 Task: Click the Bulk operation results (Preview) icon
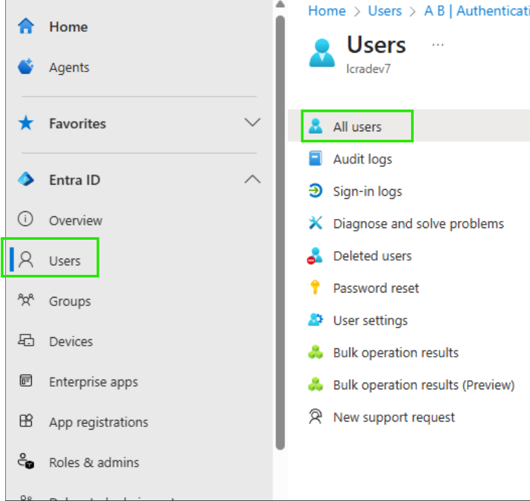point(316,384)
